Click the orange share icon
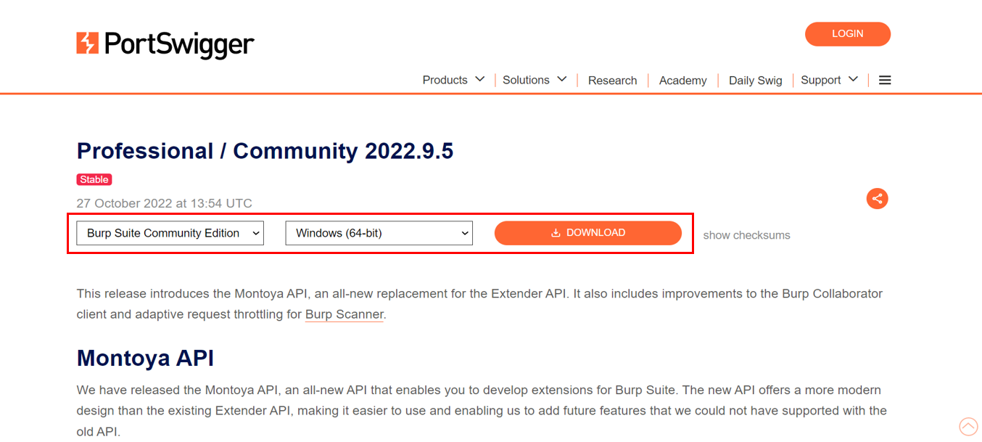Viewport: 982px width, 442px height. pos(877,199)
